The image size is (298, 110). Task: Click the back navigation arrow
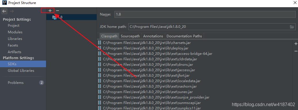pyautogui.click(x=4, y=11)
